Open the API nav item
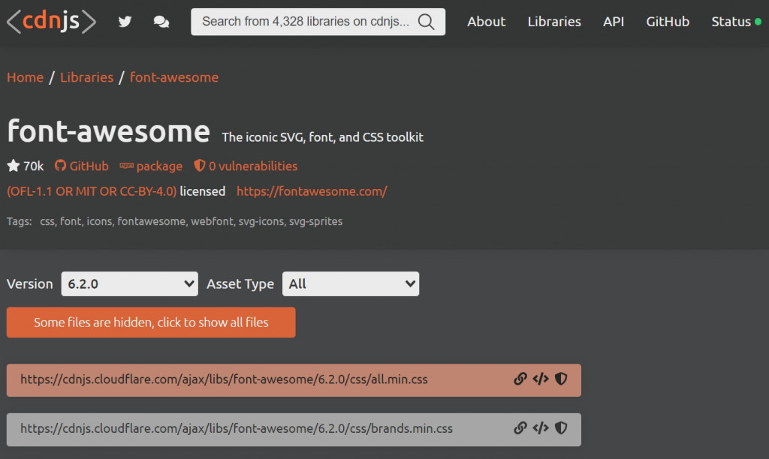Screen dimensions: 769x459 point(614,22)
